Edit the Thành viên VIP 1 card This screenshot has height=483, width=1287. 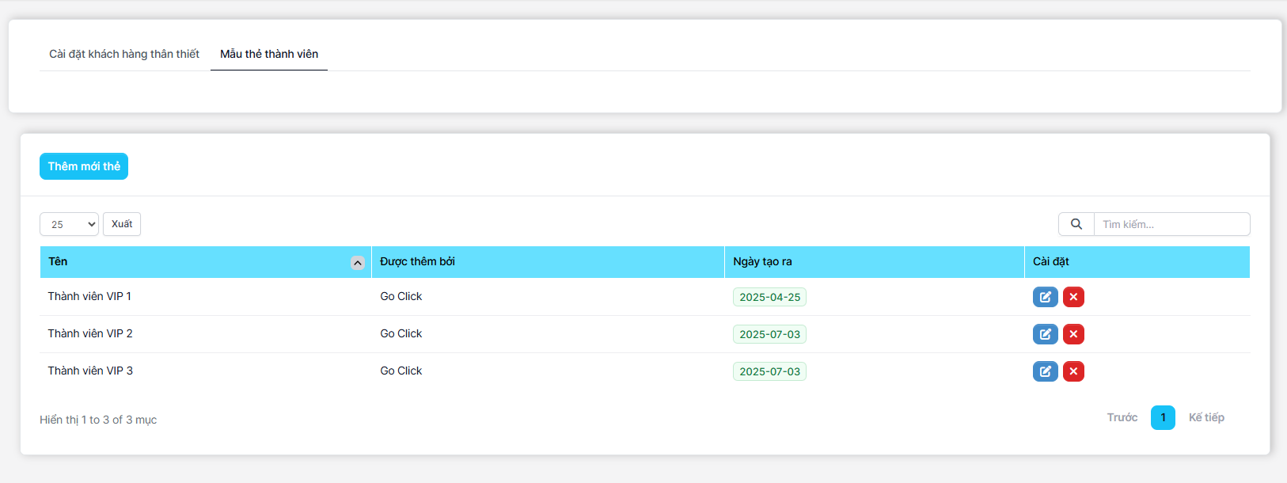coord(1045,297)
